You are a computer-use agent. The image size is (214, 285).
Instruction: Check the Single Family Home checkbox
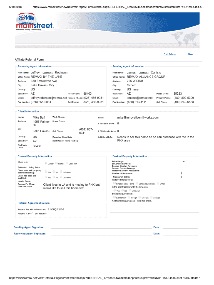[114, 183]
